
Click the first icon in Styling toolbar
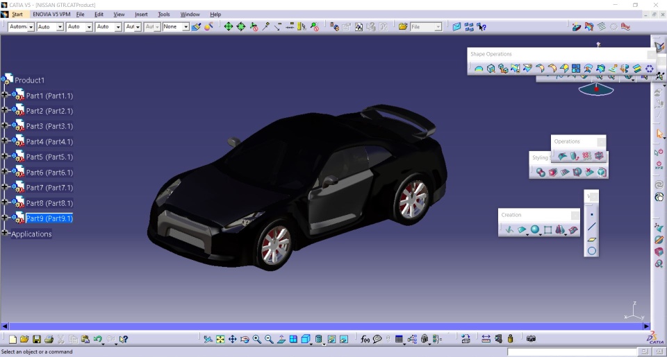541,172
